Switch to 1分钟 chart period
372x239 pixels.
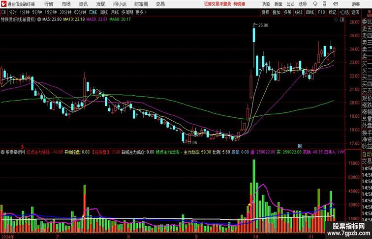25,12
